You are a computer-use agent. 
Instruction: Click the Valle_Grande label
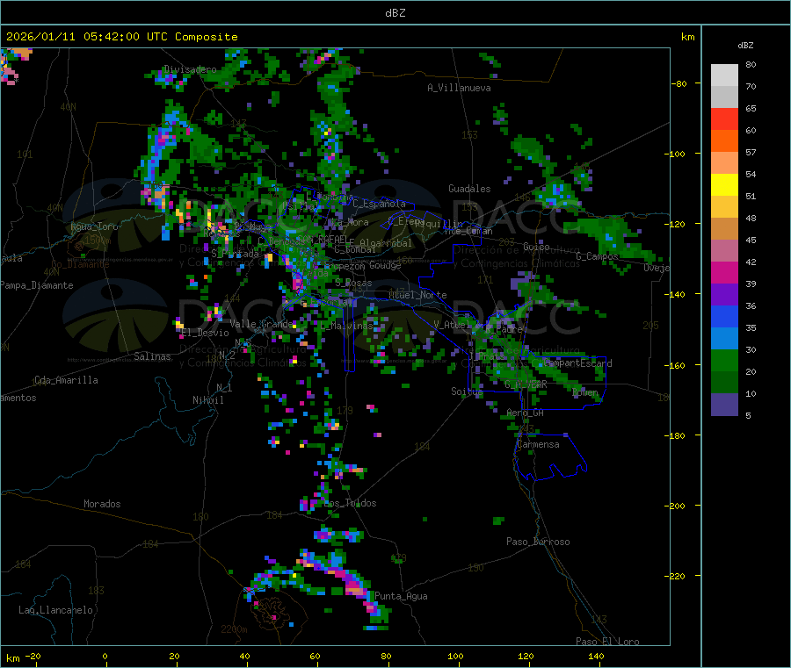(262, 324)
